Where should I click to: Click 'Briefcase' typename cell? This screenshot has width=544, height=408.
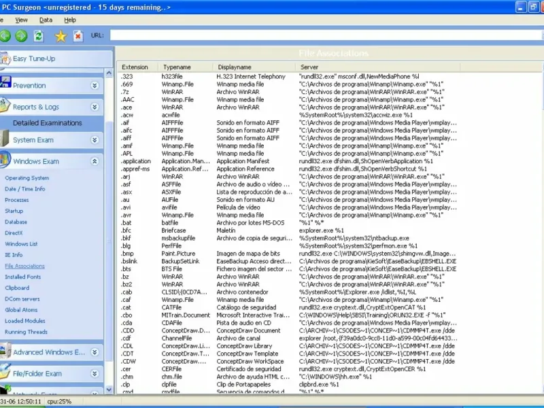[x=173, y=231]
